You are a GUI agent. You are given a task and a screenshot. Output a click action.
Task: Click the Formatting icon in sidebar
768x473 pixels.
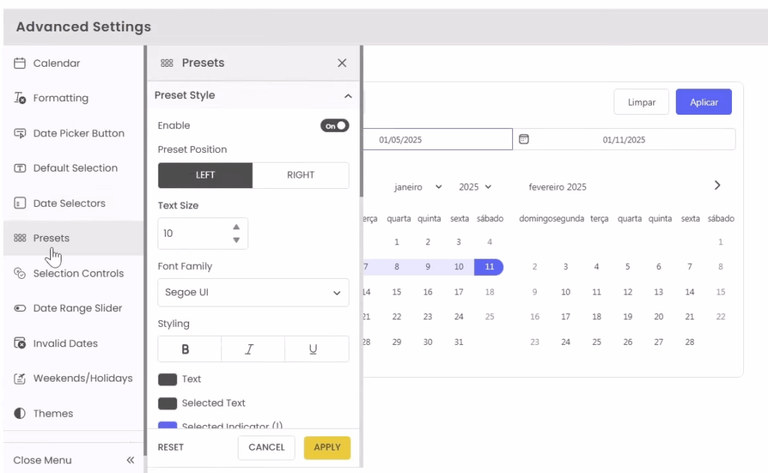click(19, 98)
